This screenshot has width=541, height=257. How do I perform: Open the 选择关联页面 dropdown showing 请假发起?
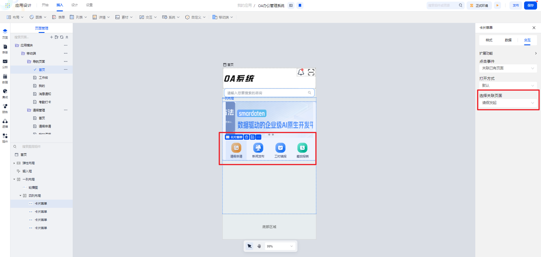pos(508,103)
